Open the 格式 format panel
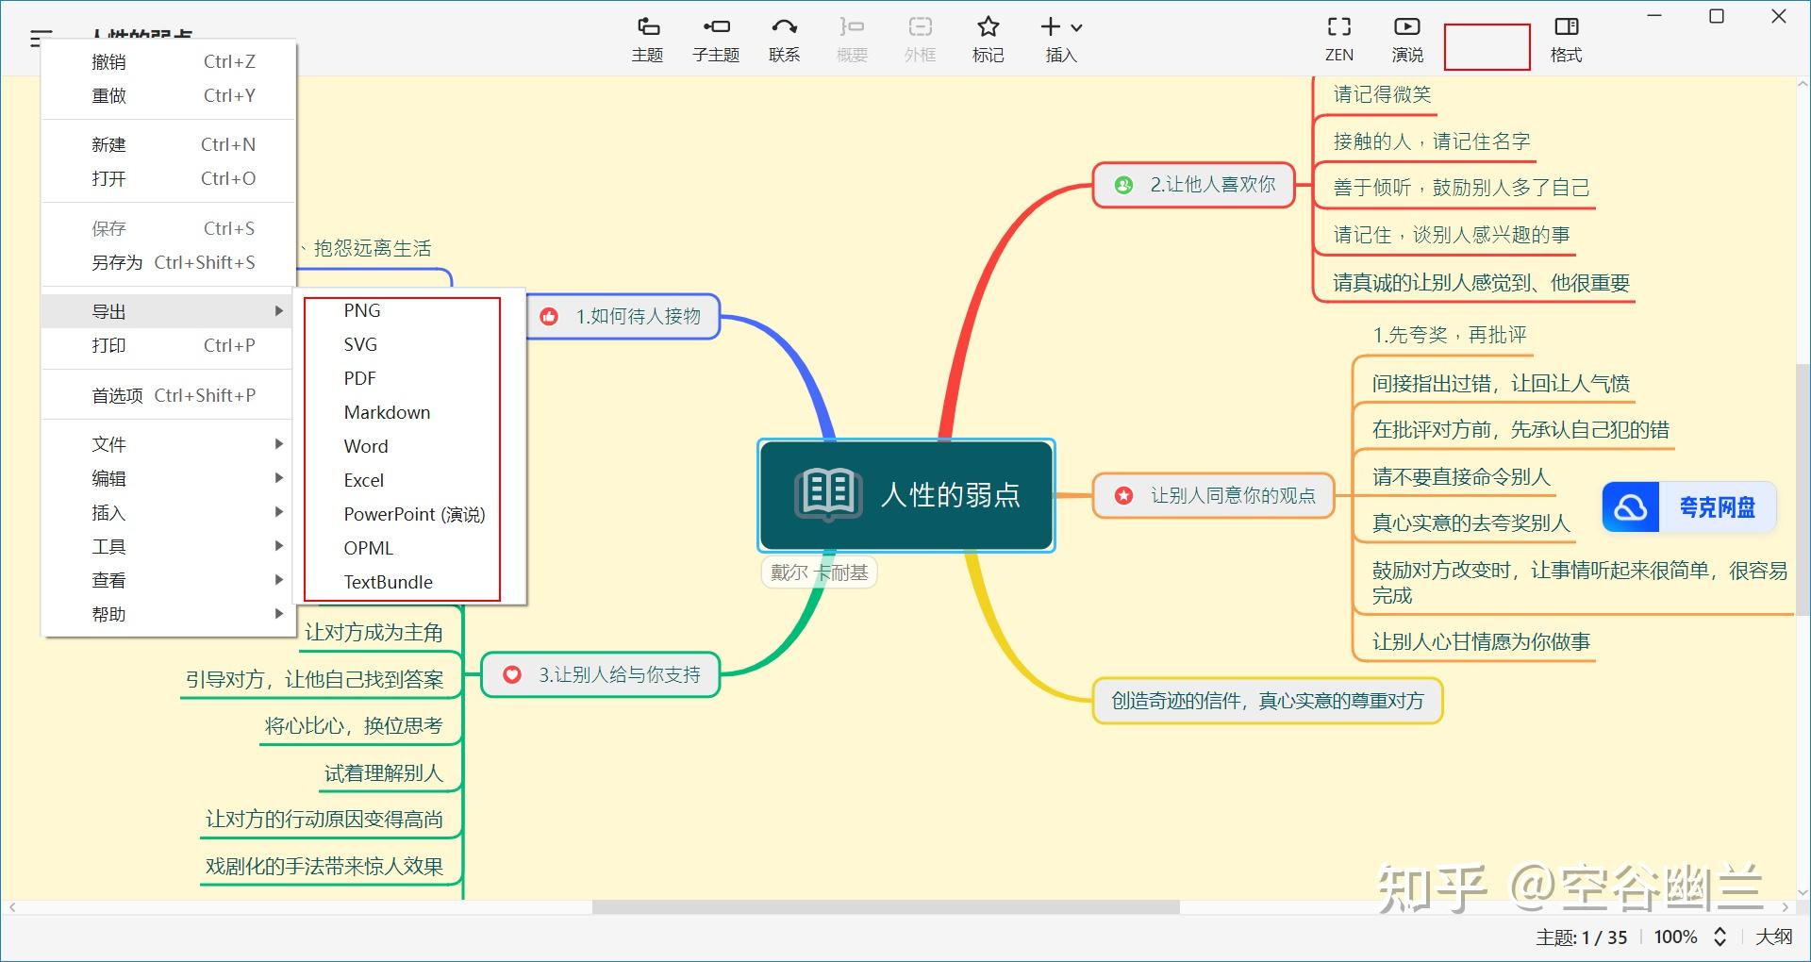This screenshot has height=962, width=1811. [x=1566, y=38]
